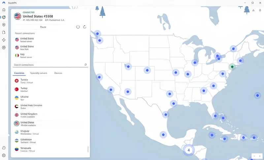The image size is (264, 160).
Task: Switch to the Devices tab
Action: pos(58,73)
